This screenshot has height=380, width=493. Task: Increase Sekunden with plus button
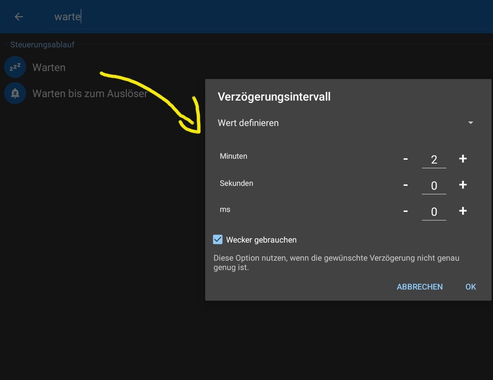tap(463, 185)
